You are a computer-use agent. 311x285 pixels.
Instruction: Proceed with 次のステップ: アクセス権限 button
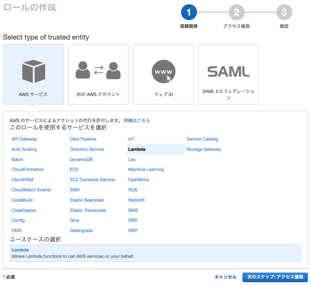pyautogui.click(x=275, y=277)
